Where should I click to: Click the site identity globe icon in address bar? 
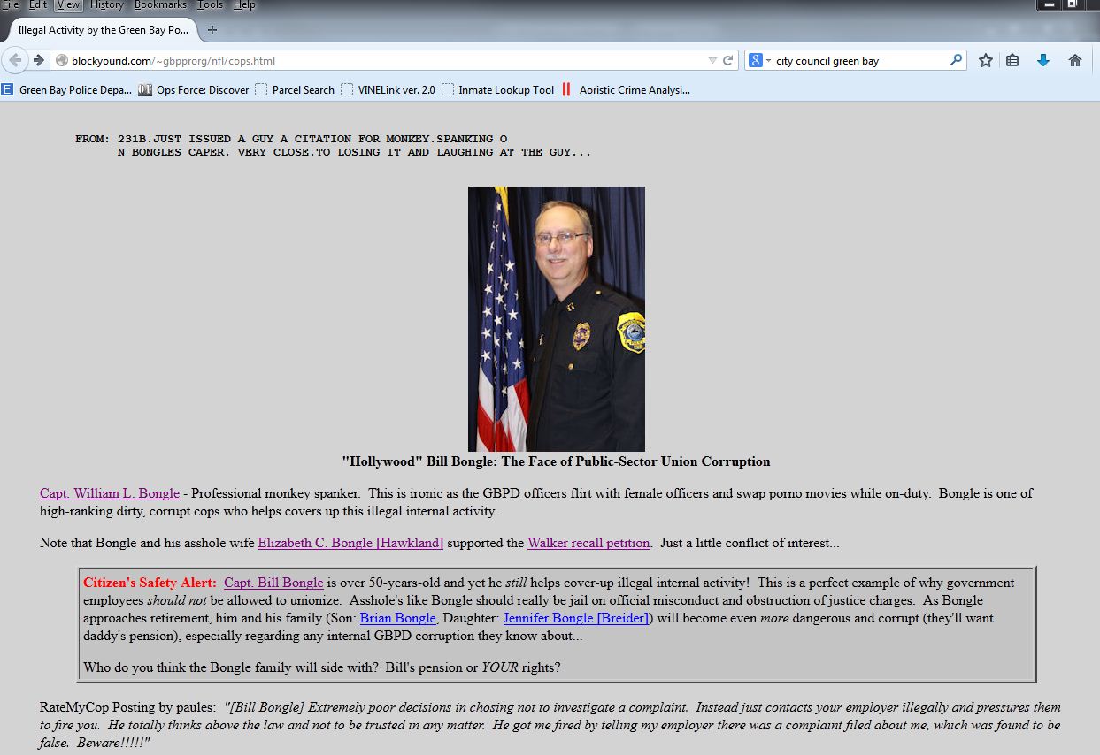tap(61, 61)
